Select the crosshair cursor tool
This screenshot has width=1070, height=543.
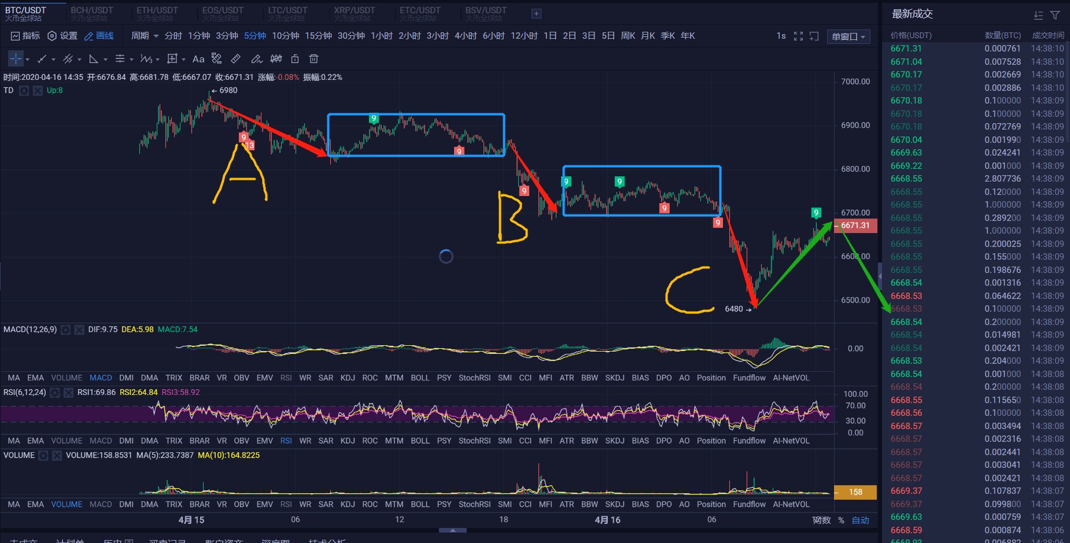click(16, 58)
